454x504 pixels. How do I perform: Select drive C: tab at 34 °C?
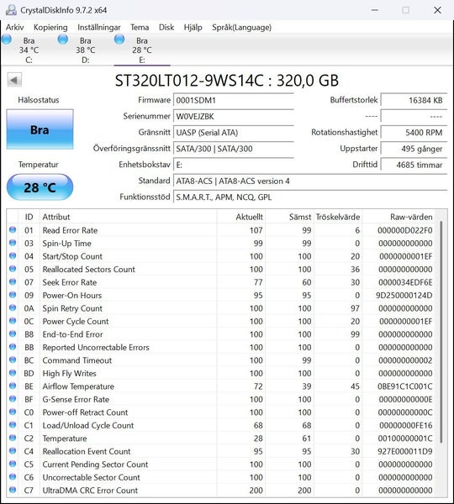pos(29,50)
